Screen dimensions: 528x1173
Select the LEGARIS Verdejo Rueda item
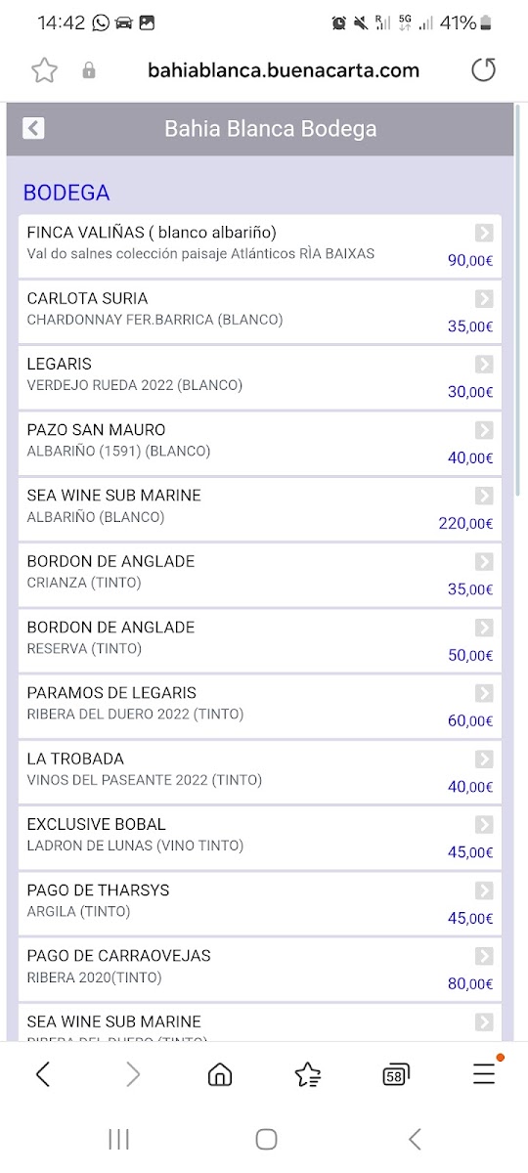(x=260, y=376)
